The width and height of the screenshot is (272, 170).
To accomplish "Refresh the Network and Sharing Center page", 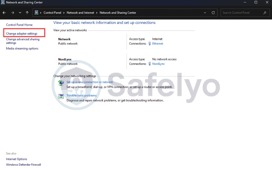I will (213, 13).
